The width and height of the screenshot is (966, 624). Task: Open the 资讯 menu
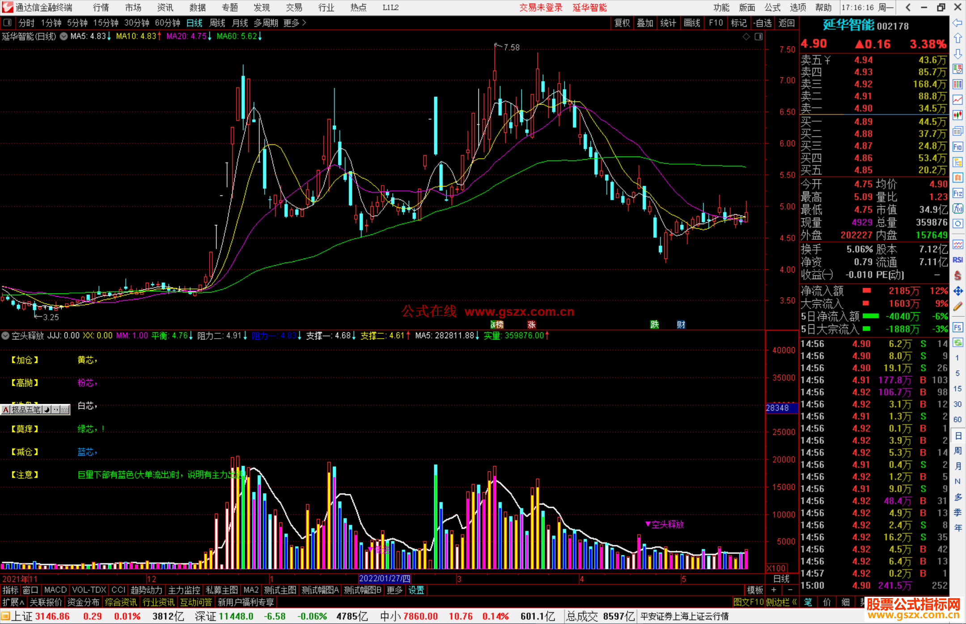pyautogui.click(x=165, y=8)
